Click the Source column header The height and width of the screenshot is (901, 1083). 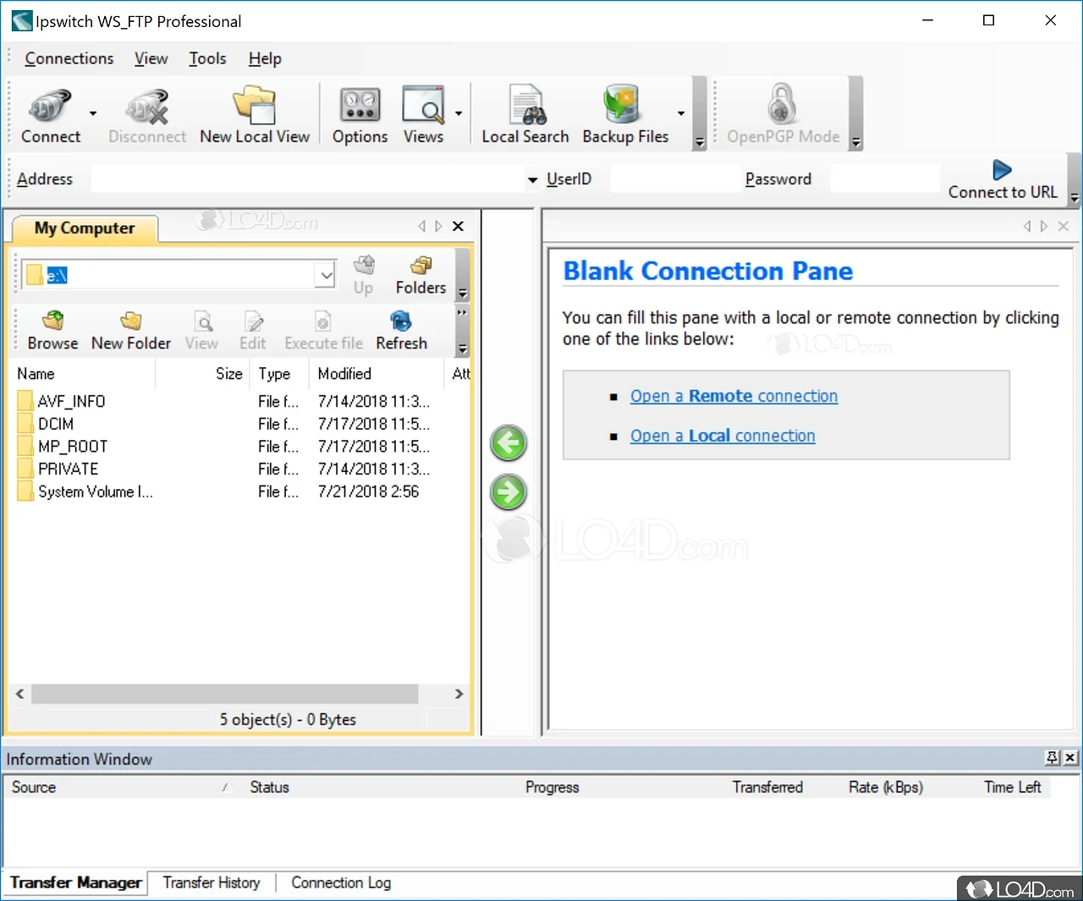click(122, 787)
